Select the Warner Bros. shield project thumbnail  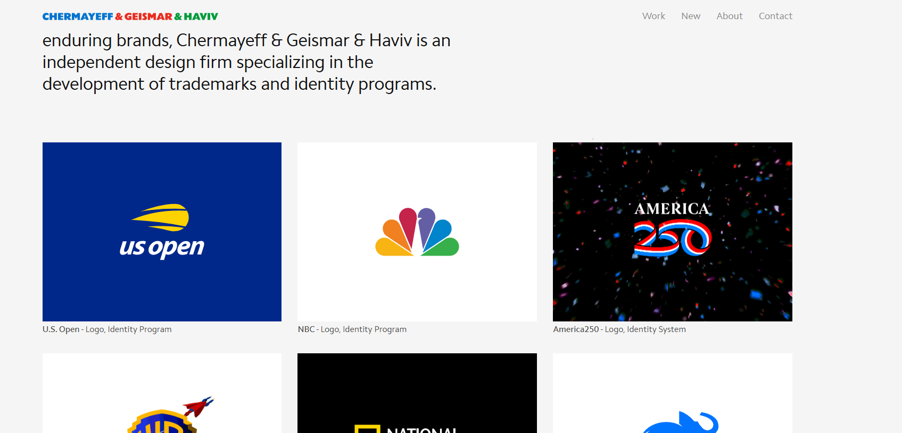pos(162,393)
